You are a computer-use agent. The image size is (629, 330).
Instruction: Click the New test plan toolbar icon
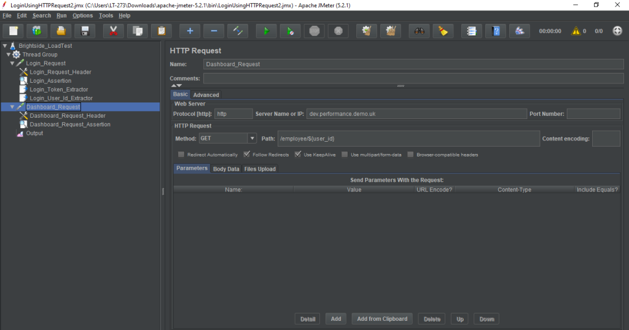point(14,31)
